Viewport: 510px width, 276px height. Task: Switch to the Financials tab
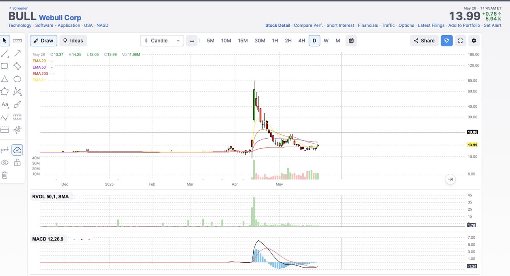pos(368,25)
